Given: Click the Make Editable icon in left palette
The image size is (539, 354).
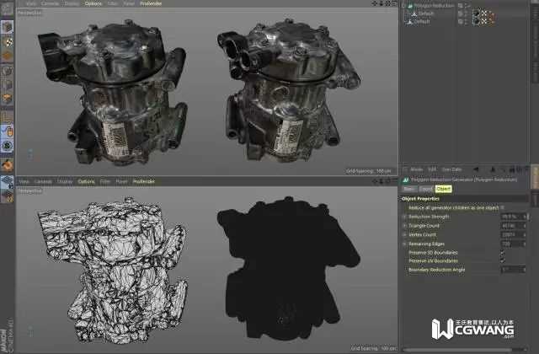Looking at the screenshot, I should click(x=7, y=9).
